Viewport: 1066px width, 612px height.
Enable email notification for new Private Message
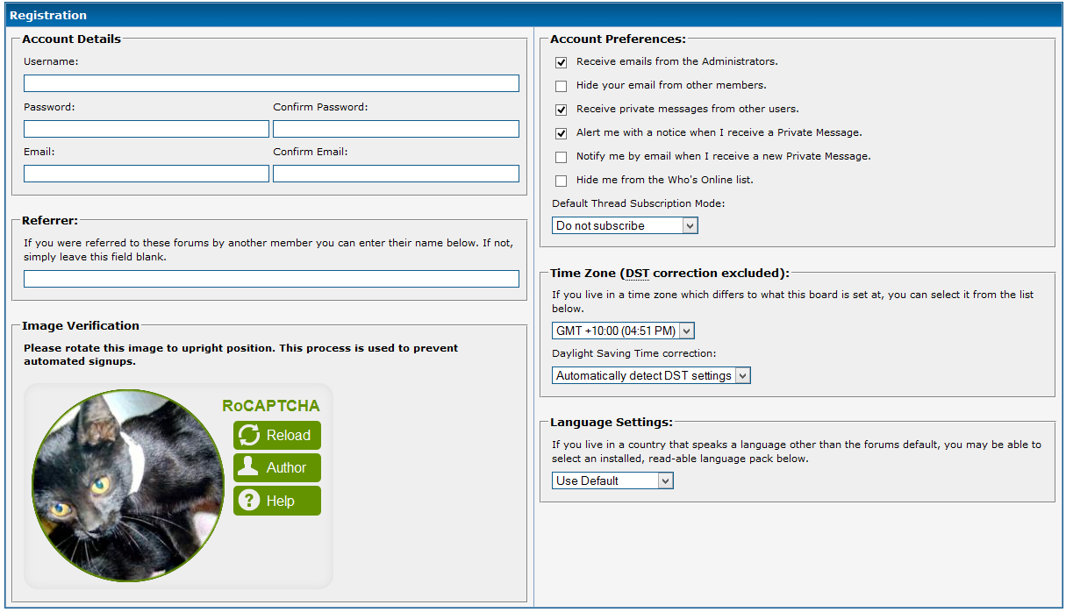(x=562, y=158)
